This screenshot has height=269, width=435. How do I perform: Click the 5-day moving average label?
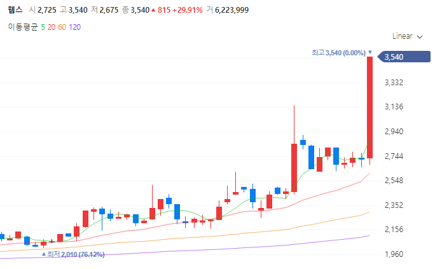(x=43, y=27)
